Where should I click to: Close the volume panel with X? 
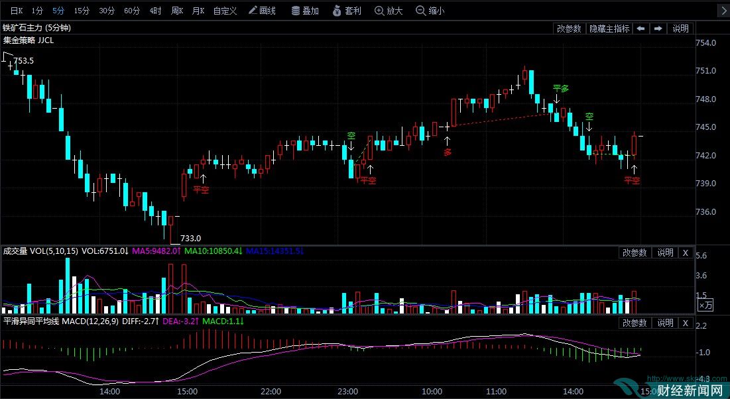coord(686,253)
